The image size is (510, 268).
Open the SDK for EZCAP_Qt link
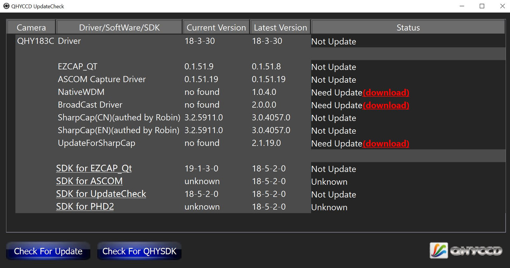coord(94,169)
